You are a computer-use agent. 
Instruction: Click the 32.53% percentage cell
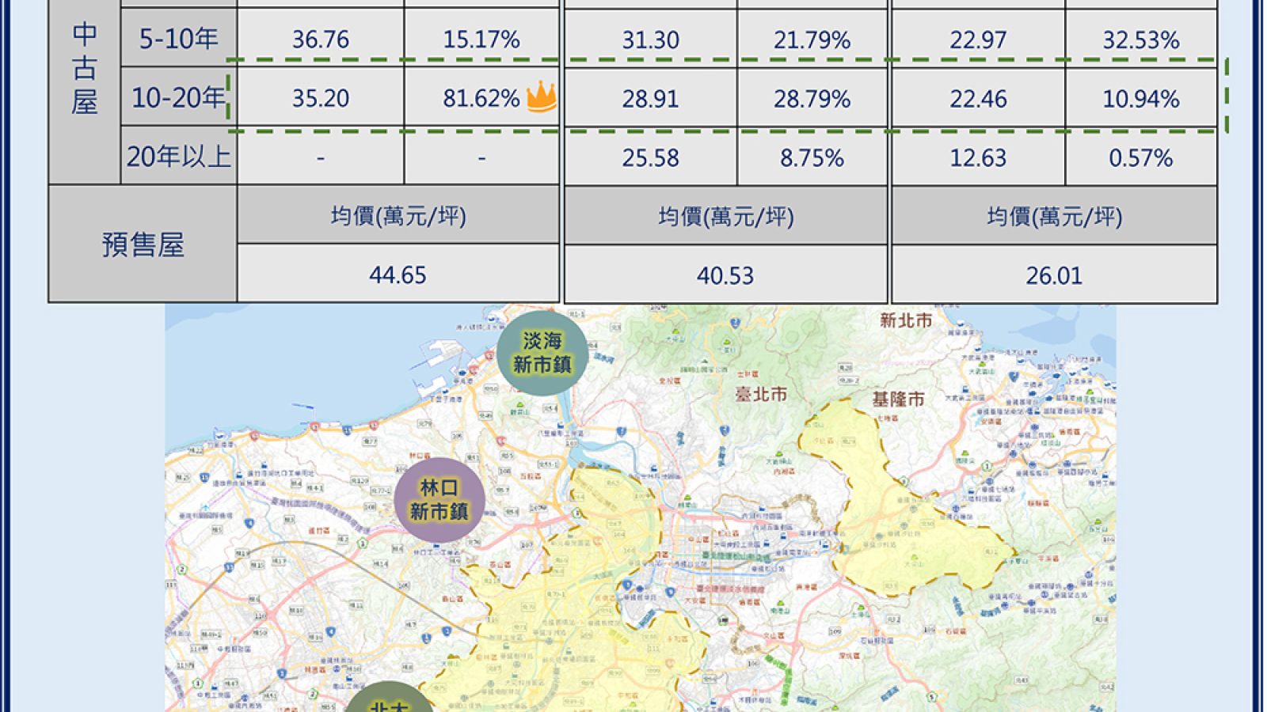[x=1140, y=40]
